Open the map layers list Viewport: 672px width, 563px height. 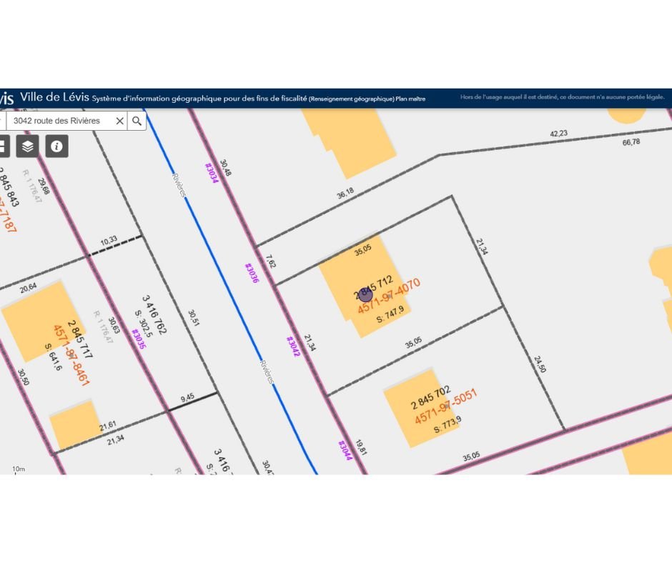(28, 146)
